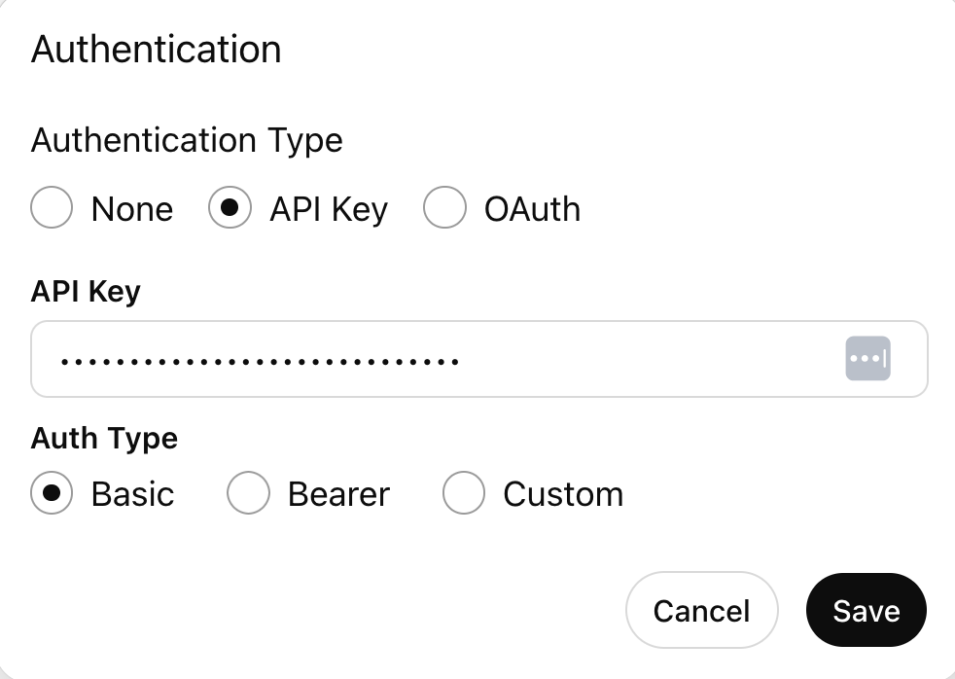Viewport: 955px width, 679px height.
Task: Dismiss the dialog via Cancel
Action: pos(701,610)
